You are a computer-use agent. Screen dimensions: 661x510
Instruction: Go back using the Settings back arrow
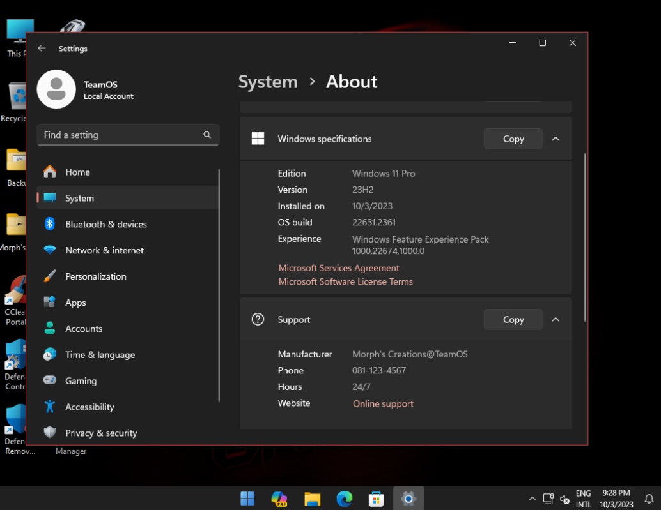point(42,49)
